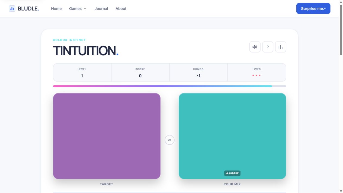Mute sound with the speaker icon
The height and width of the screenshot is (193, 343).
point(255,47)
